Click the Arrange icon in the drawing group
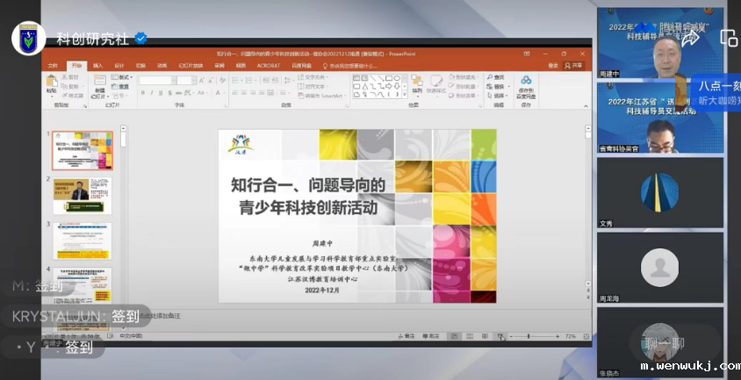This screenshot has height=380, width=741. pos(417,84)
